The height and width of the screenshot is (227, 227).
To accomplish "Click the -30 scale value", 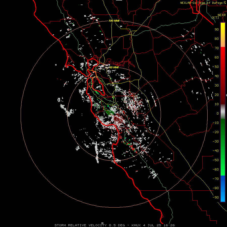I will click(x=216, y=141).
